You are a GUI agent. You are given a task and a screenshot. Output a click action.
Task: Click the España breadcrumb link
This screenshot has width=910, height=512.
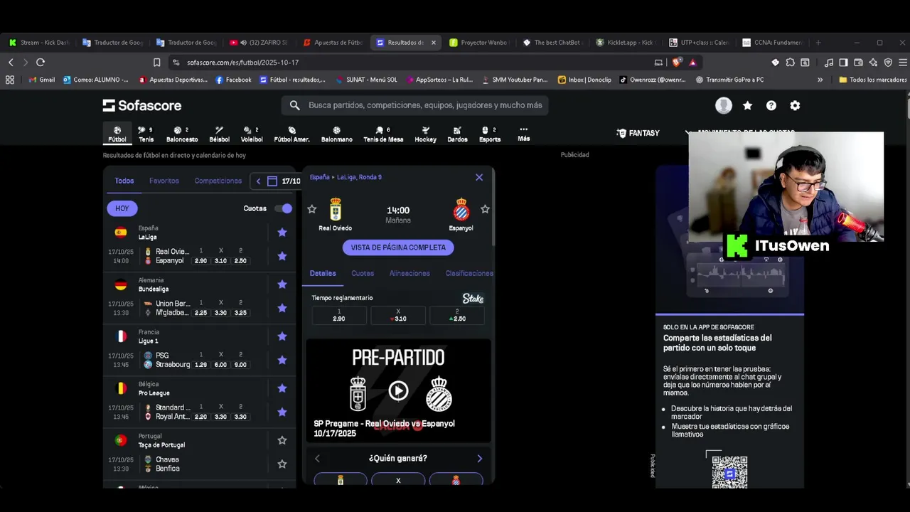[320, 177]
